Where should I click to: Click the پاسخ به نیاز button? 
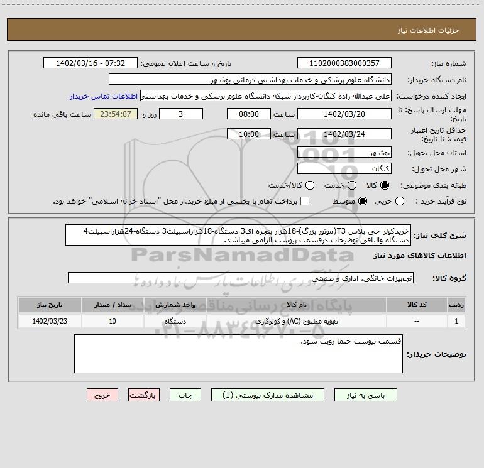(365, 395)
